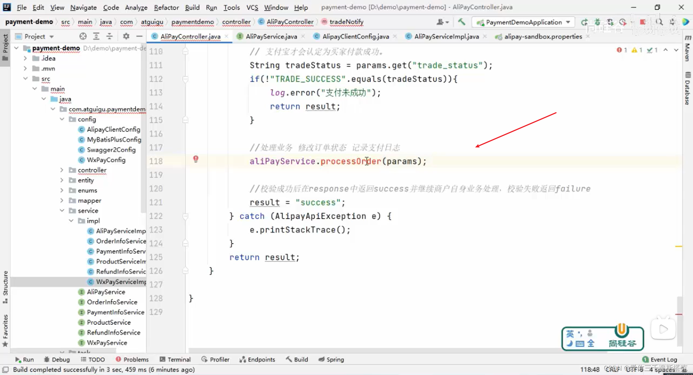Viewport: 693px width, 375px height.
Task: Collapse All in the Project panel
Action: tap(109, 36)
